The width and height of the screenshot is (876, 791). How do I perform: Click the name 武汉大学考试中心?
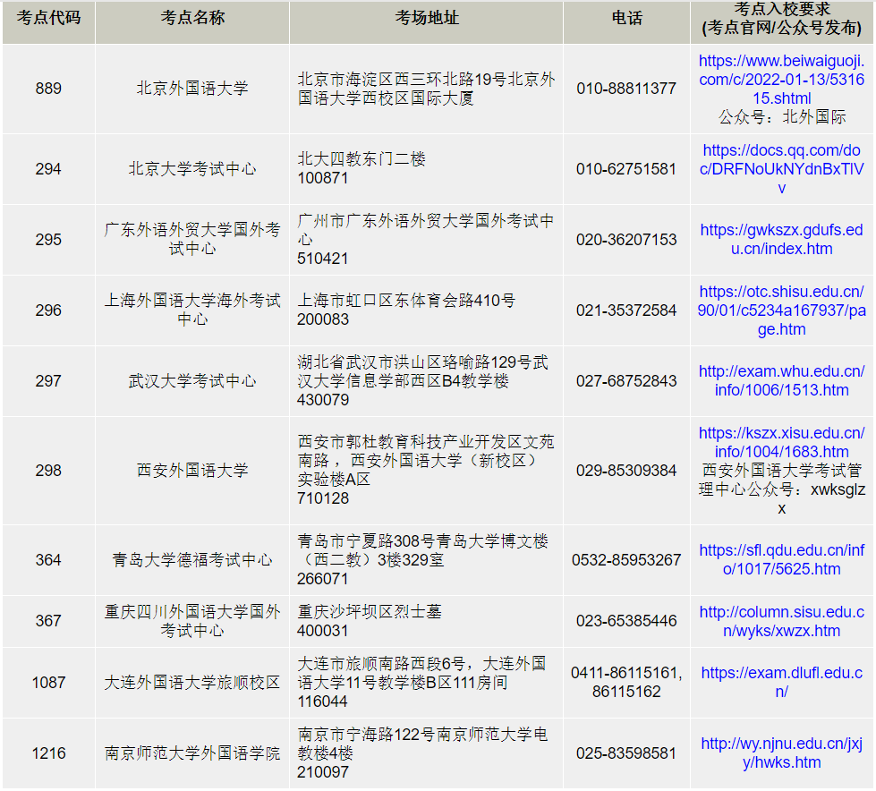[192, 380]
